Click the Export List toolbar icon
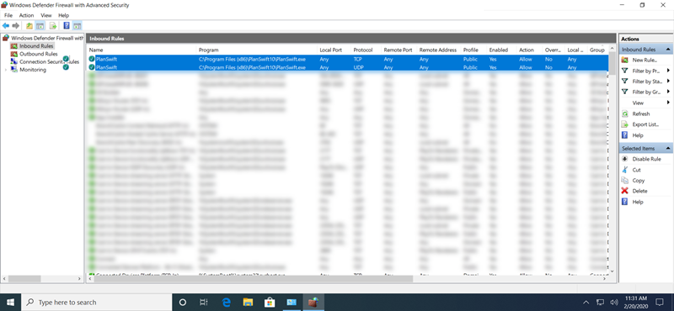The image size is (674, 311). pyautogui.click(x=53, y=26)
